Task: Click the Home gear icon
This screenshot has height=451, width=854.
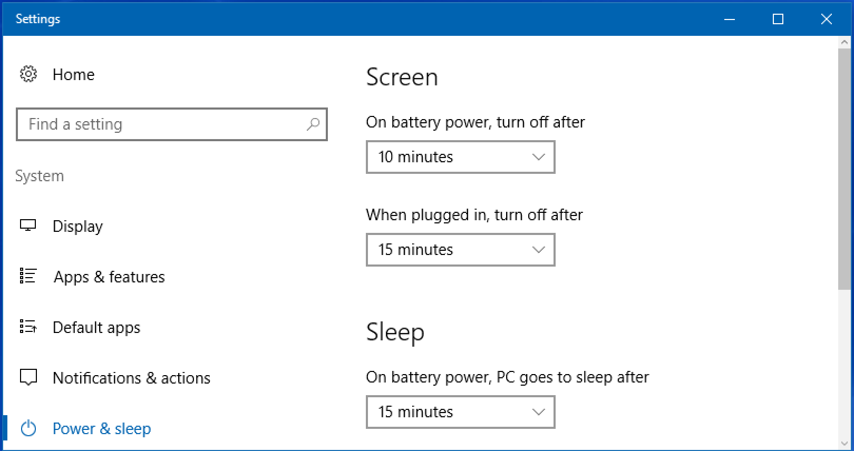Action: (28, 74)
